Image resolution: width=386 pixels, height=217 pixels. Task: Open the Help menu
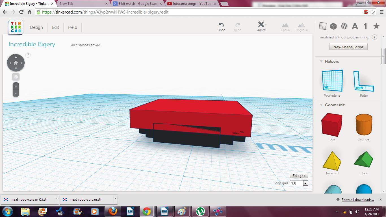click(72, 27)
